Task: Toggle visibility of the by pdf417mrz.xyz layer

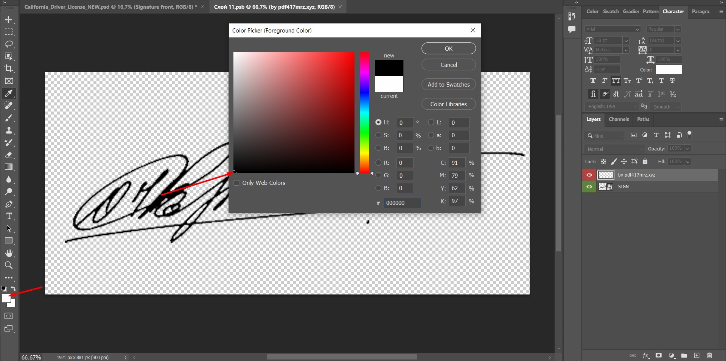Action: [x=589, y=175]
